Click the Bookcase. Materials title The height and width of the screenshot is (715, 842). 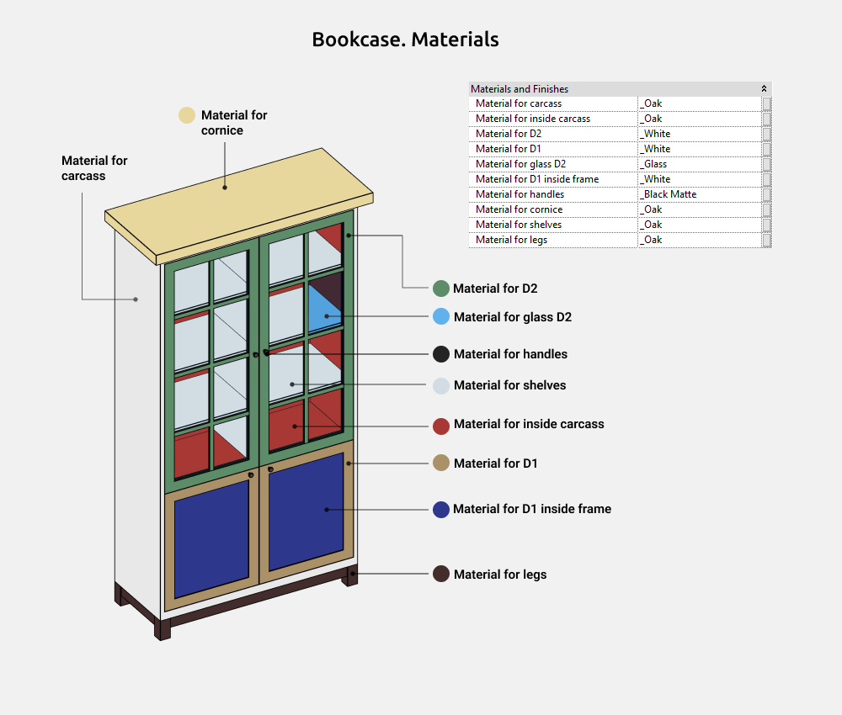click(406, 40)
